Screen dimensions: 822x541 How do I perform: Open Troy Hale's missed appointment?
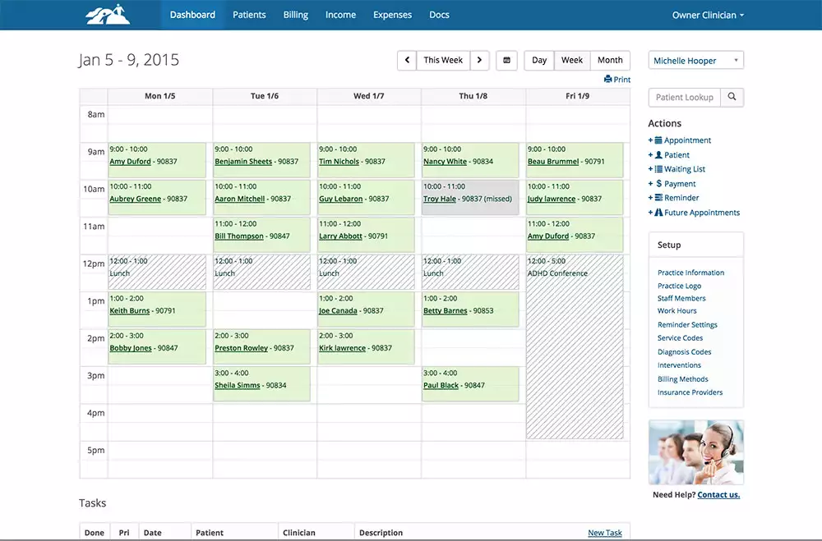440,199
